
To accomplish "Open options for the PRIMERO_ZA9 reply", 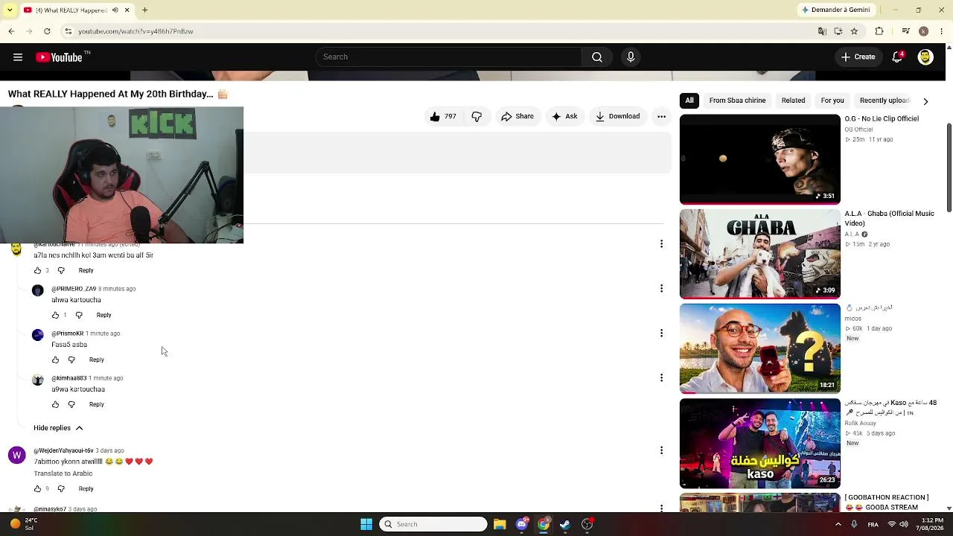I will coord(661,289).
